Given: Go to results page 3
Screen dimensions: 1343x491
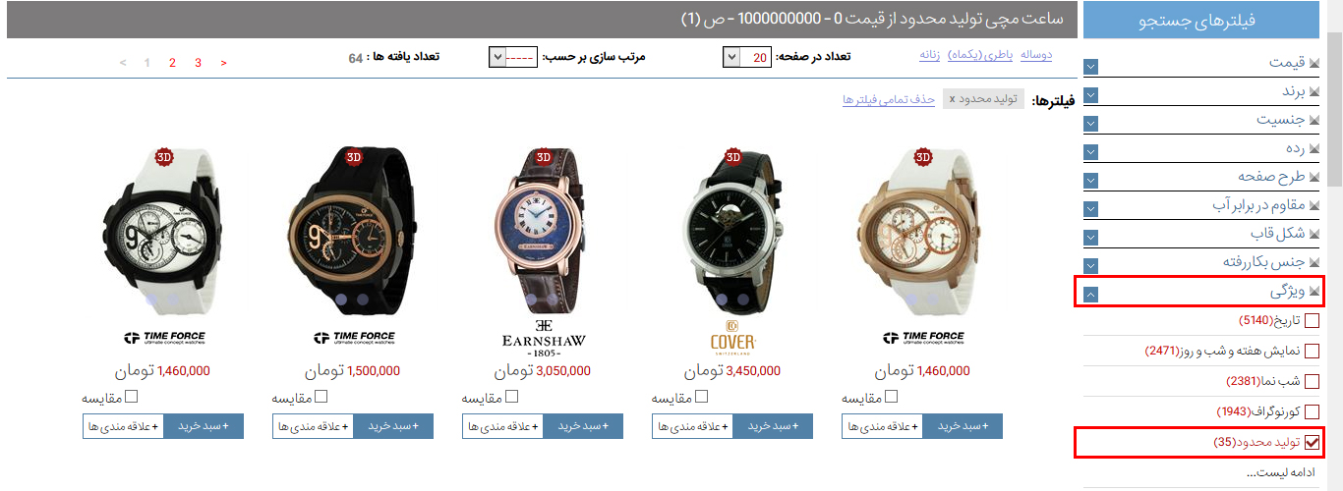Looking at the screenshot, I should coord(198,63).
